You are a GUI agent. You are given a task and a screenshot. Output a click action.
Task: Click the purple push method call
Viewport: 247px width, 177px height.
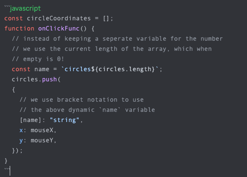pyautogui.click(x=49, y=79)
